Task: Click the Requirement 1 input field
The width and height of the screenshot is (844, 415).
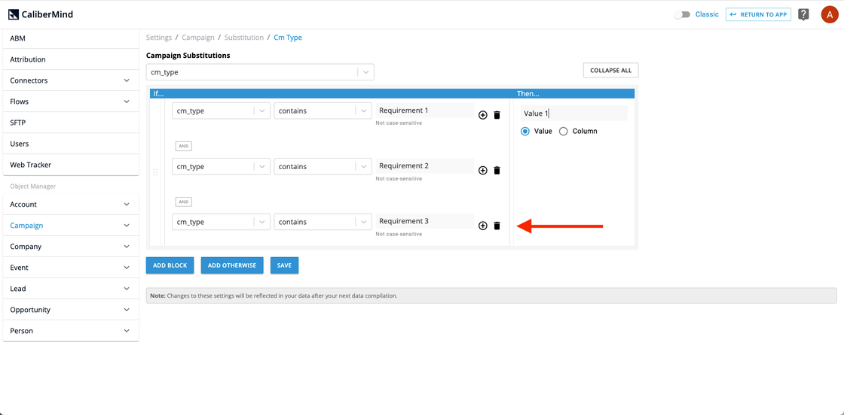Action: coord(425,111)
